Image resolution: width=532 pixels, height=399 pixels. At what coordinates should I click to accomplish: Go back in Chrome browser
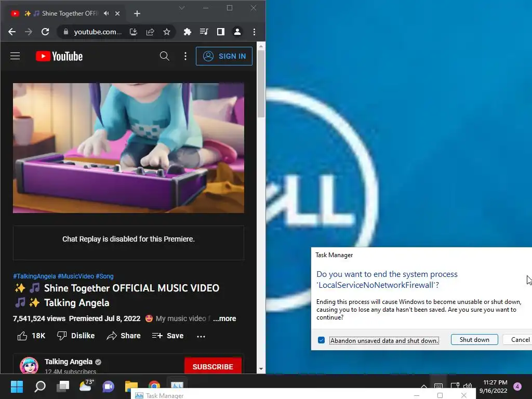[x=12, y=32]
